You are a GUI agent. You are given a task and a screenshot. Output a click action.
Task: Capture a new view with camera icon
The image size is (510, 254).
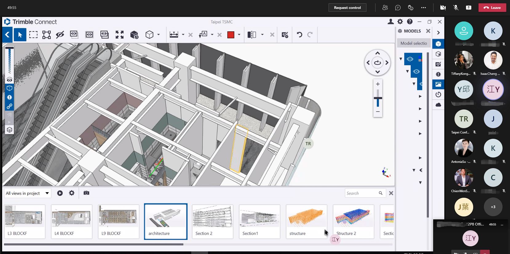point(86,193)
